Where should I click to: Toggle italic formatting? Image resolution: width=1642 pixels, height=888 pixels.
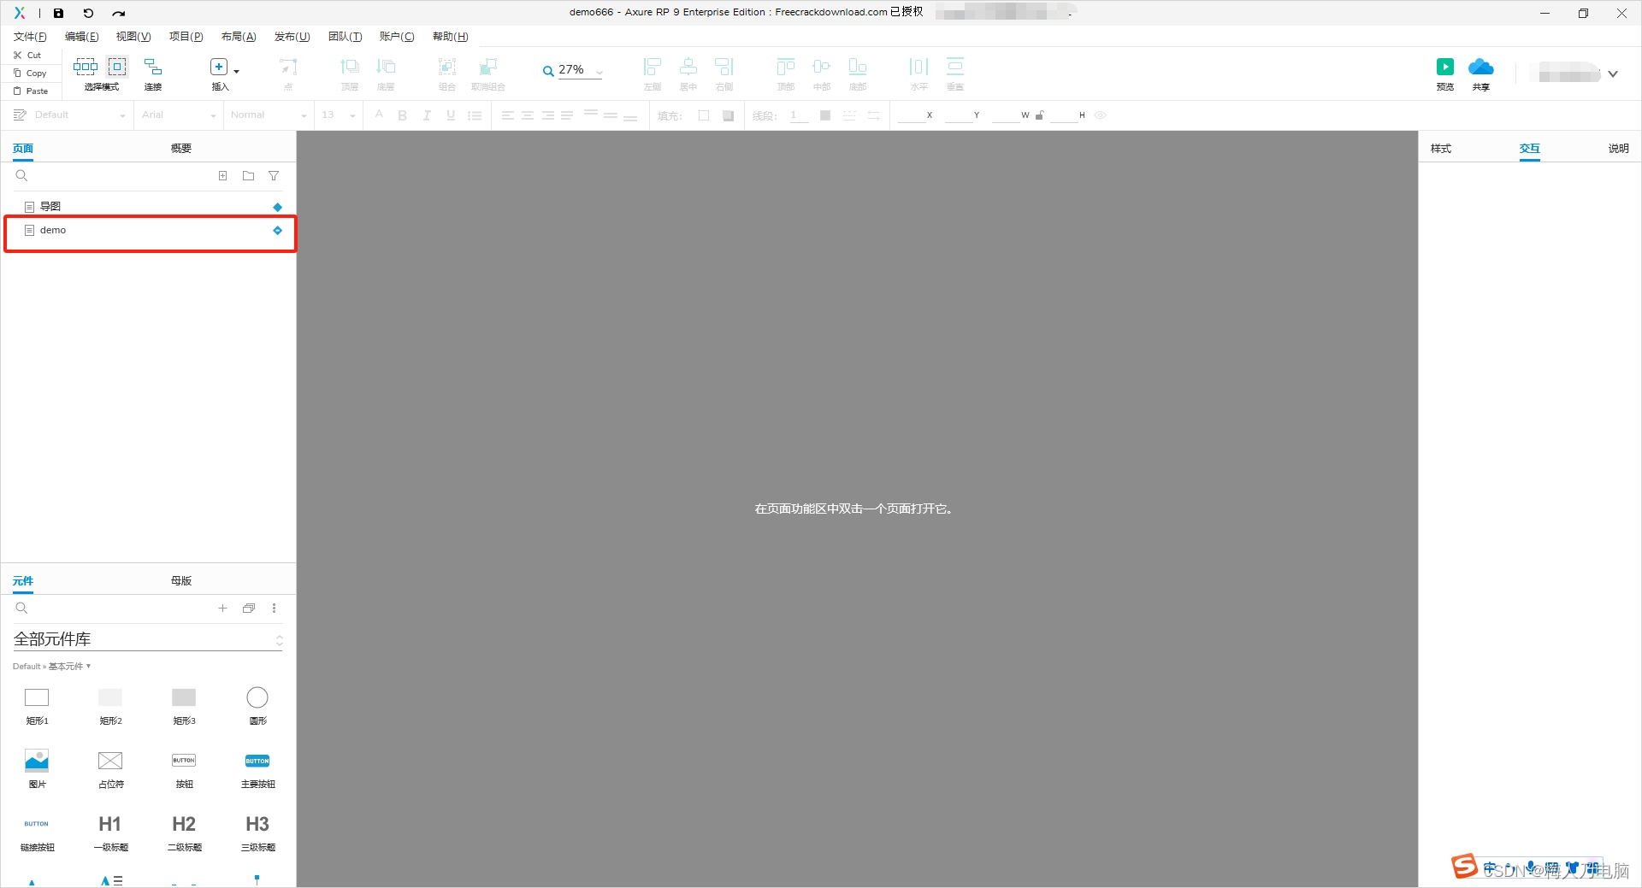[426, 115]
